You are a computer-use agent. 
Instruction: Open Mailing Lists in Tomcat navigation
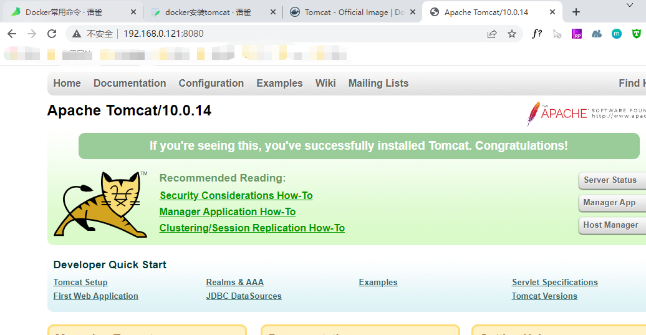(x=378, y=83)
